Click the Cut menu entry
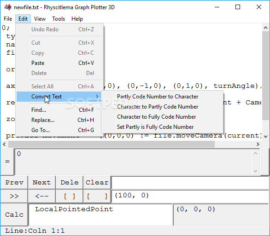Viewport: 270px width, 236px height. 59,43
